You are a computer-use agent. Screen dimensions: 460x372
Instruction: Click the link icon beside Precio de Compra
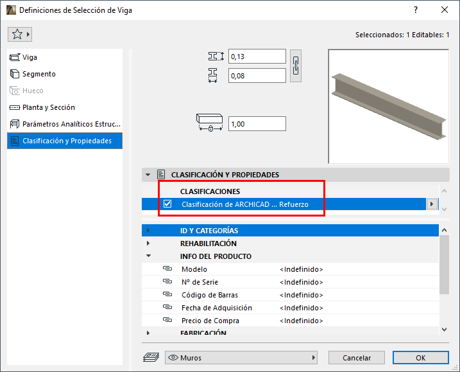168,321
